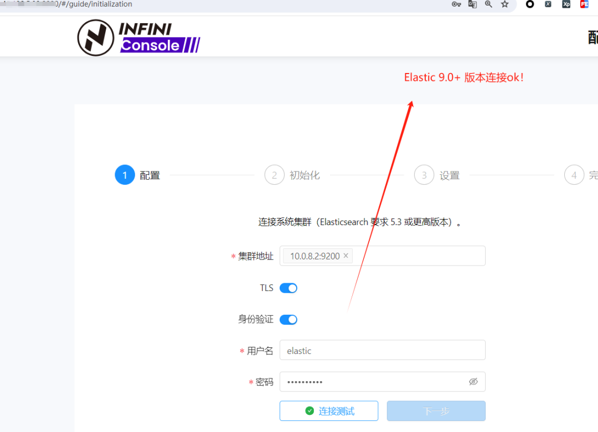
Task: Remove the 10.0.8.2:9200 address tag
Action: pos(346,256)
